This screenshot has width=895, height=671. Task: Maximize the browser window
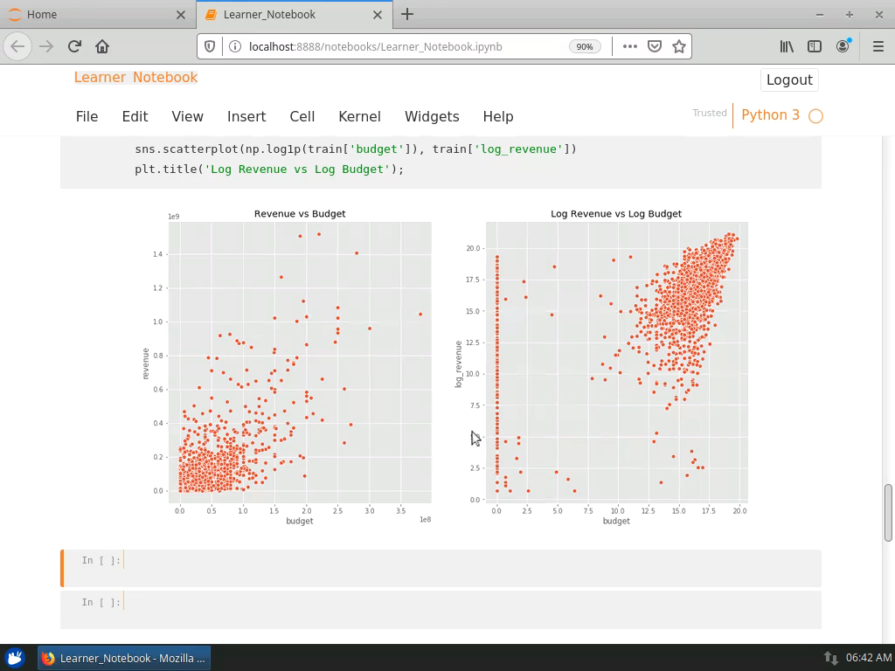point(850,15)
